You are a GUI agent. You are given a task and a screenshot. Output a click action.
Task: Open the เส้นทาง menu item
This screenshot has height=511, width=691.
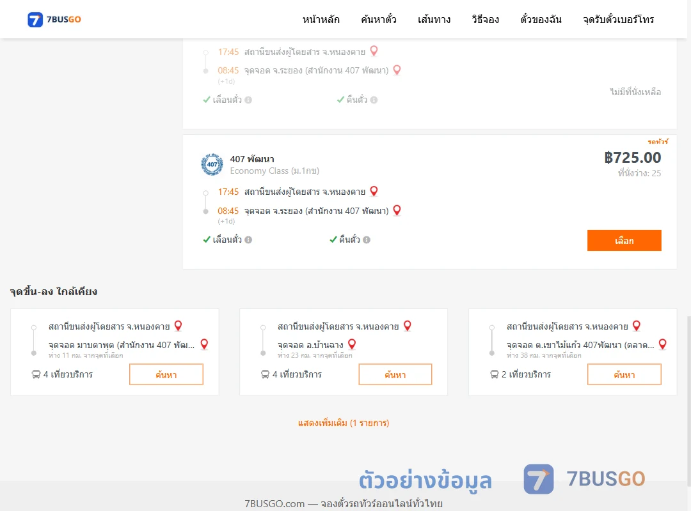[434, 19]
